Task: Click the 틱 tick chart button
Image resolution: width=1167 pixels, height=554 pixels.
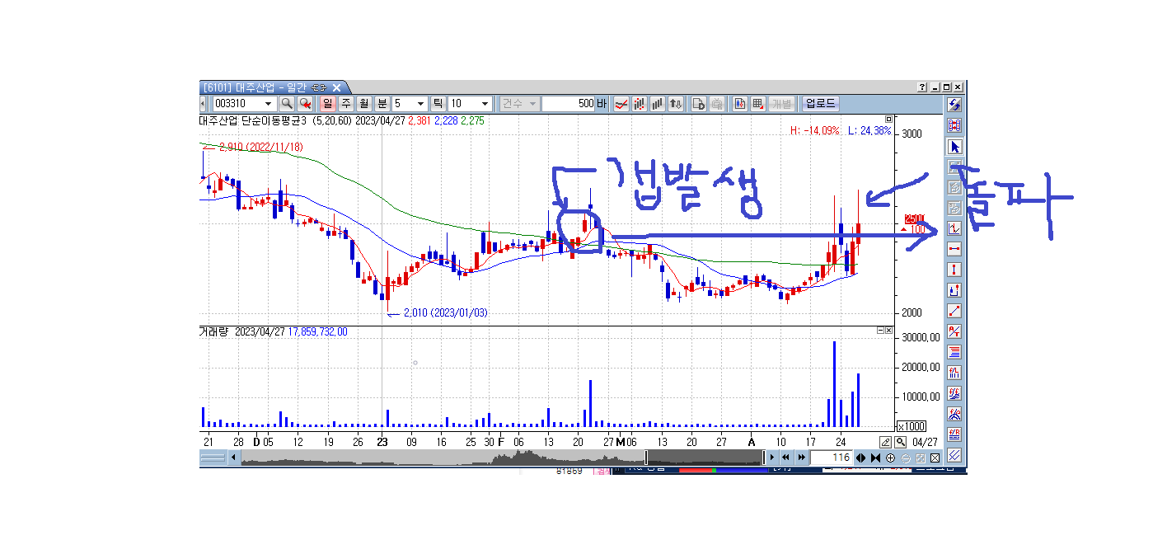Action: (438, 104)
